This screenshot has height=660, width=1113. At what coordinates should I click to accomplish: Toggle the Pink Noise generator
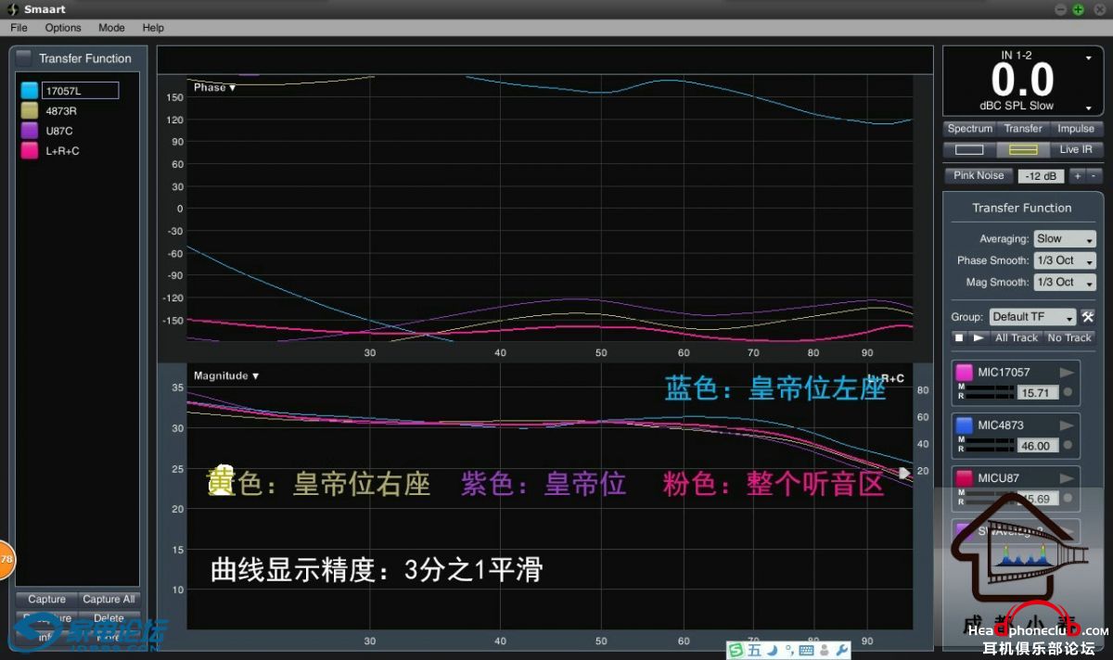point(979,175)
